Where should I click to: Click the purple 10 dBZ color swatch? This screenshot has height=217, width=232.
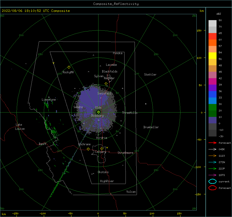click(x=212, y=120)
